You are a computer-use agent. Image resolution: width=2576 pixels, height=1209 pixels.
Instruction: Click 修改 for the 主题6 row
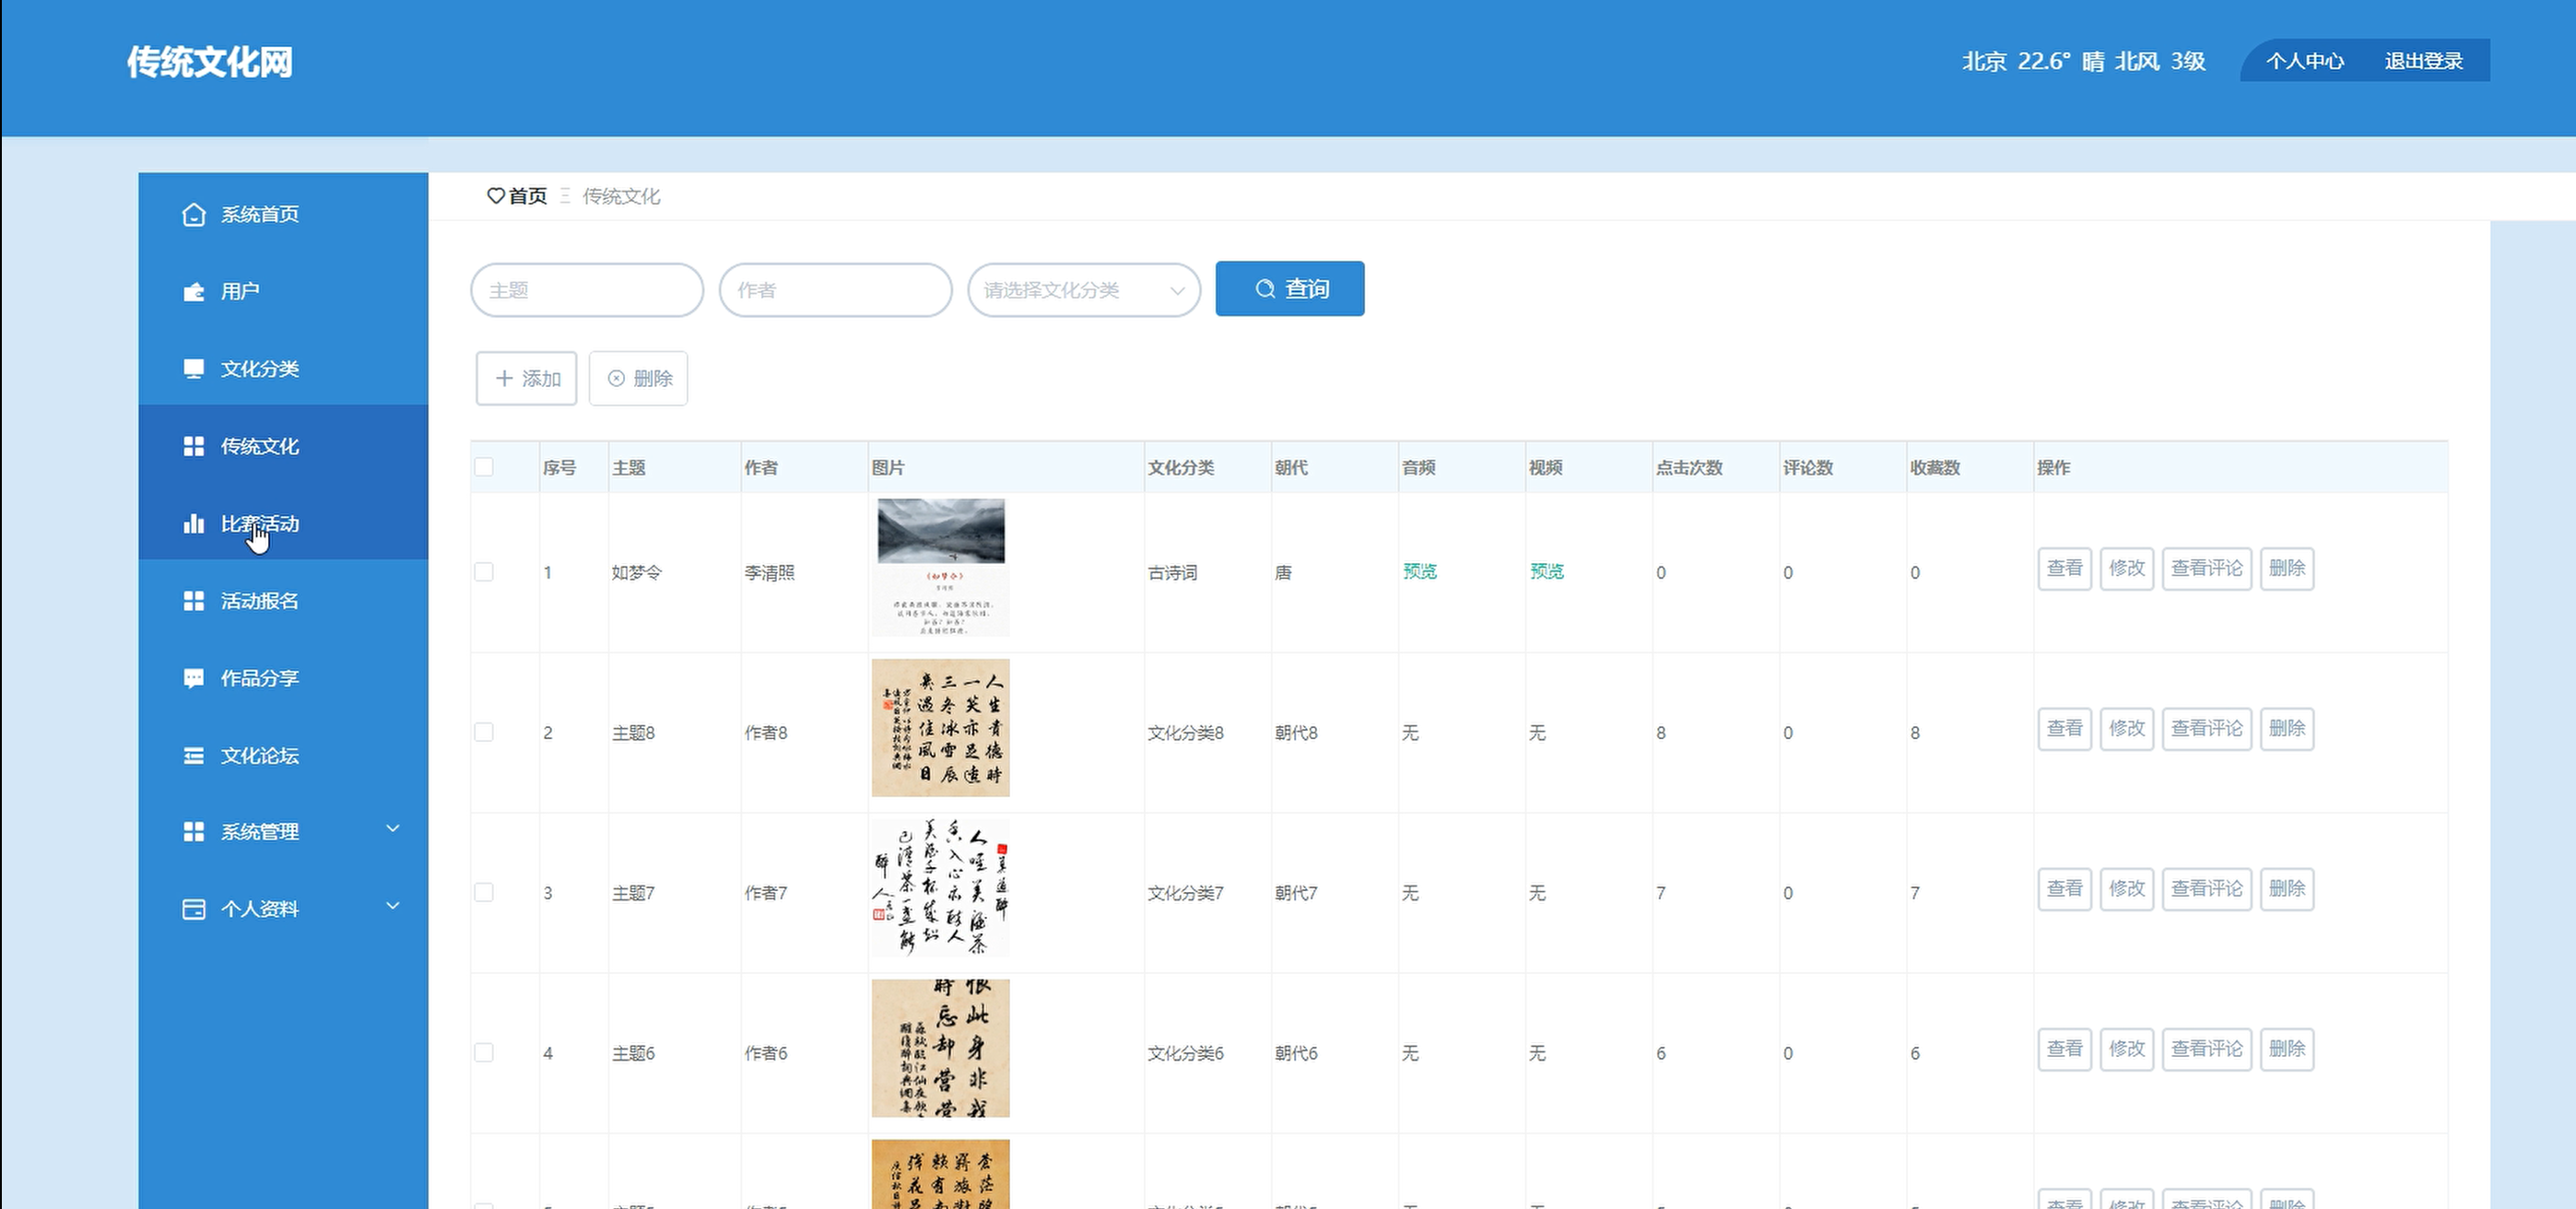(2127, 1049)
